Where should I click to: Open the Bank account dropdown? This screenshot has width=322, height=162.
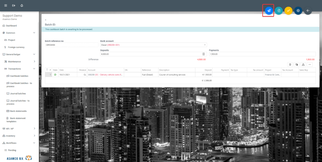153,45
